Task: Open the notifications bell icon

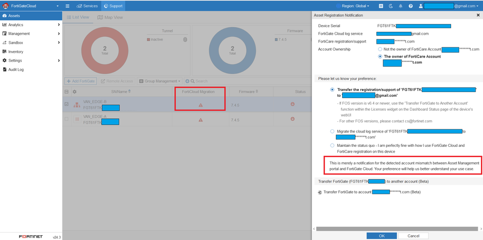Action: pyautogui.click(x=401, y=6)
